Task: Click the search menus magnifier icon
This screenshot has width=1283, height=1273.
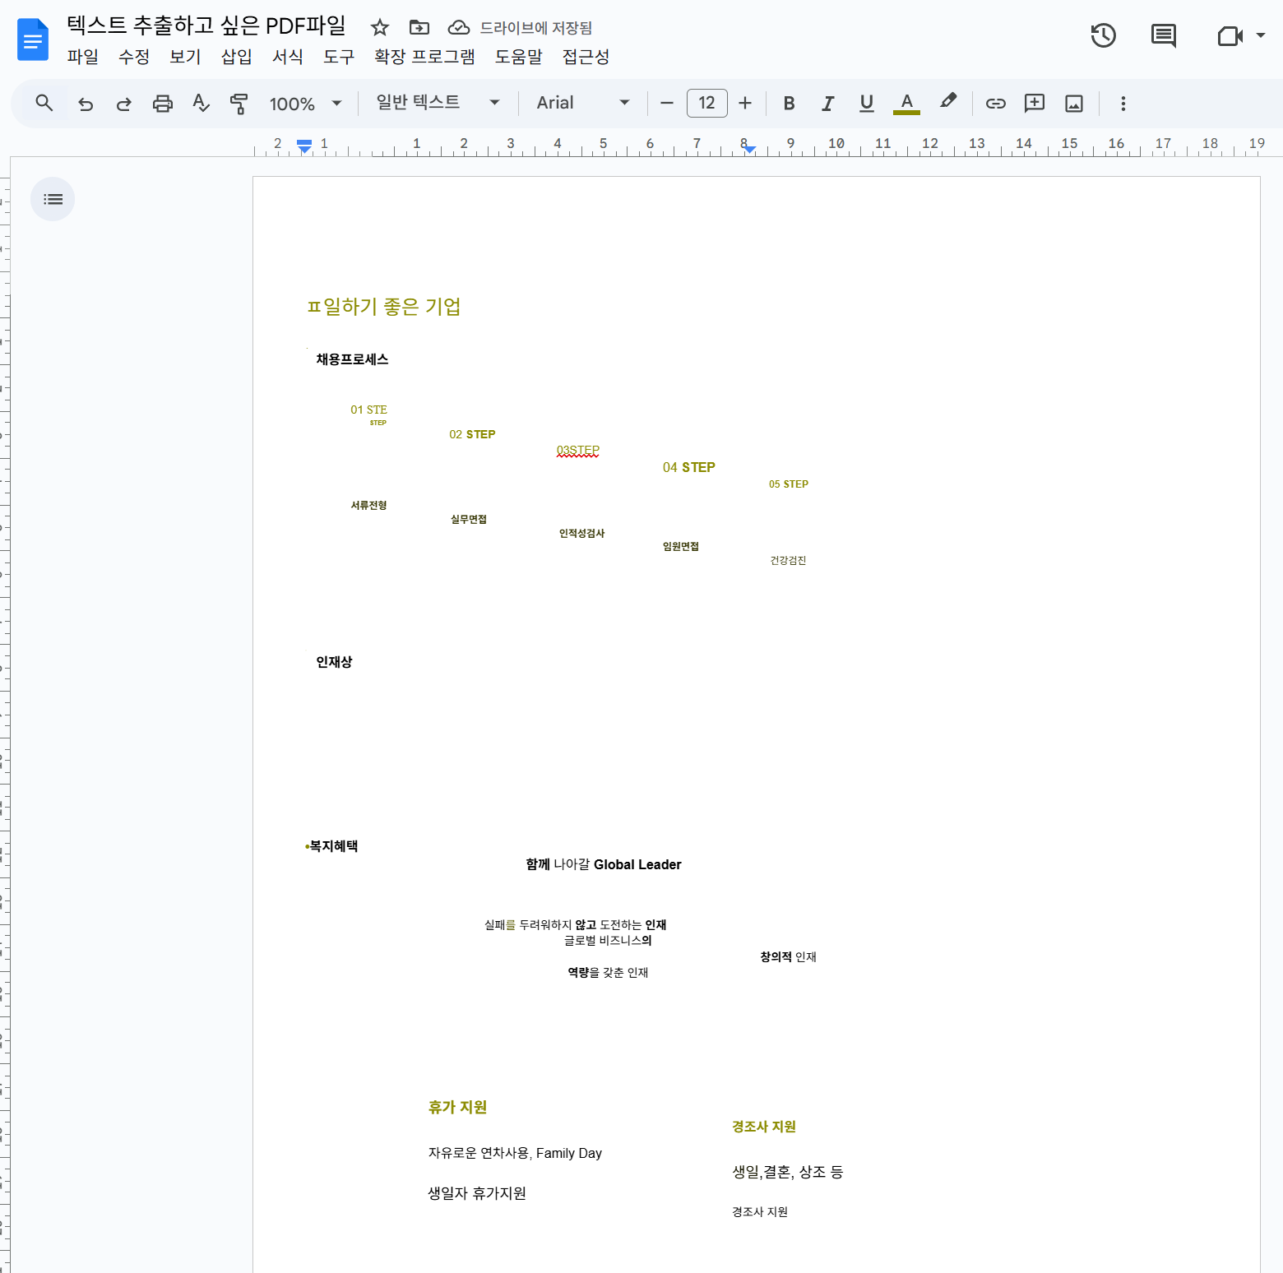Action: 44,103
